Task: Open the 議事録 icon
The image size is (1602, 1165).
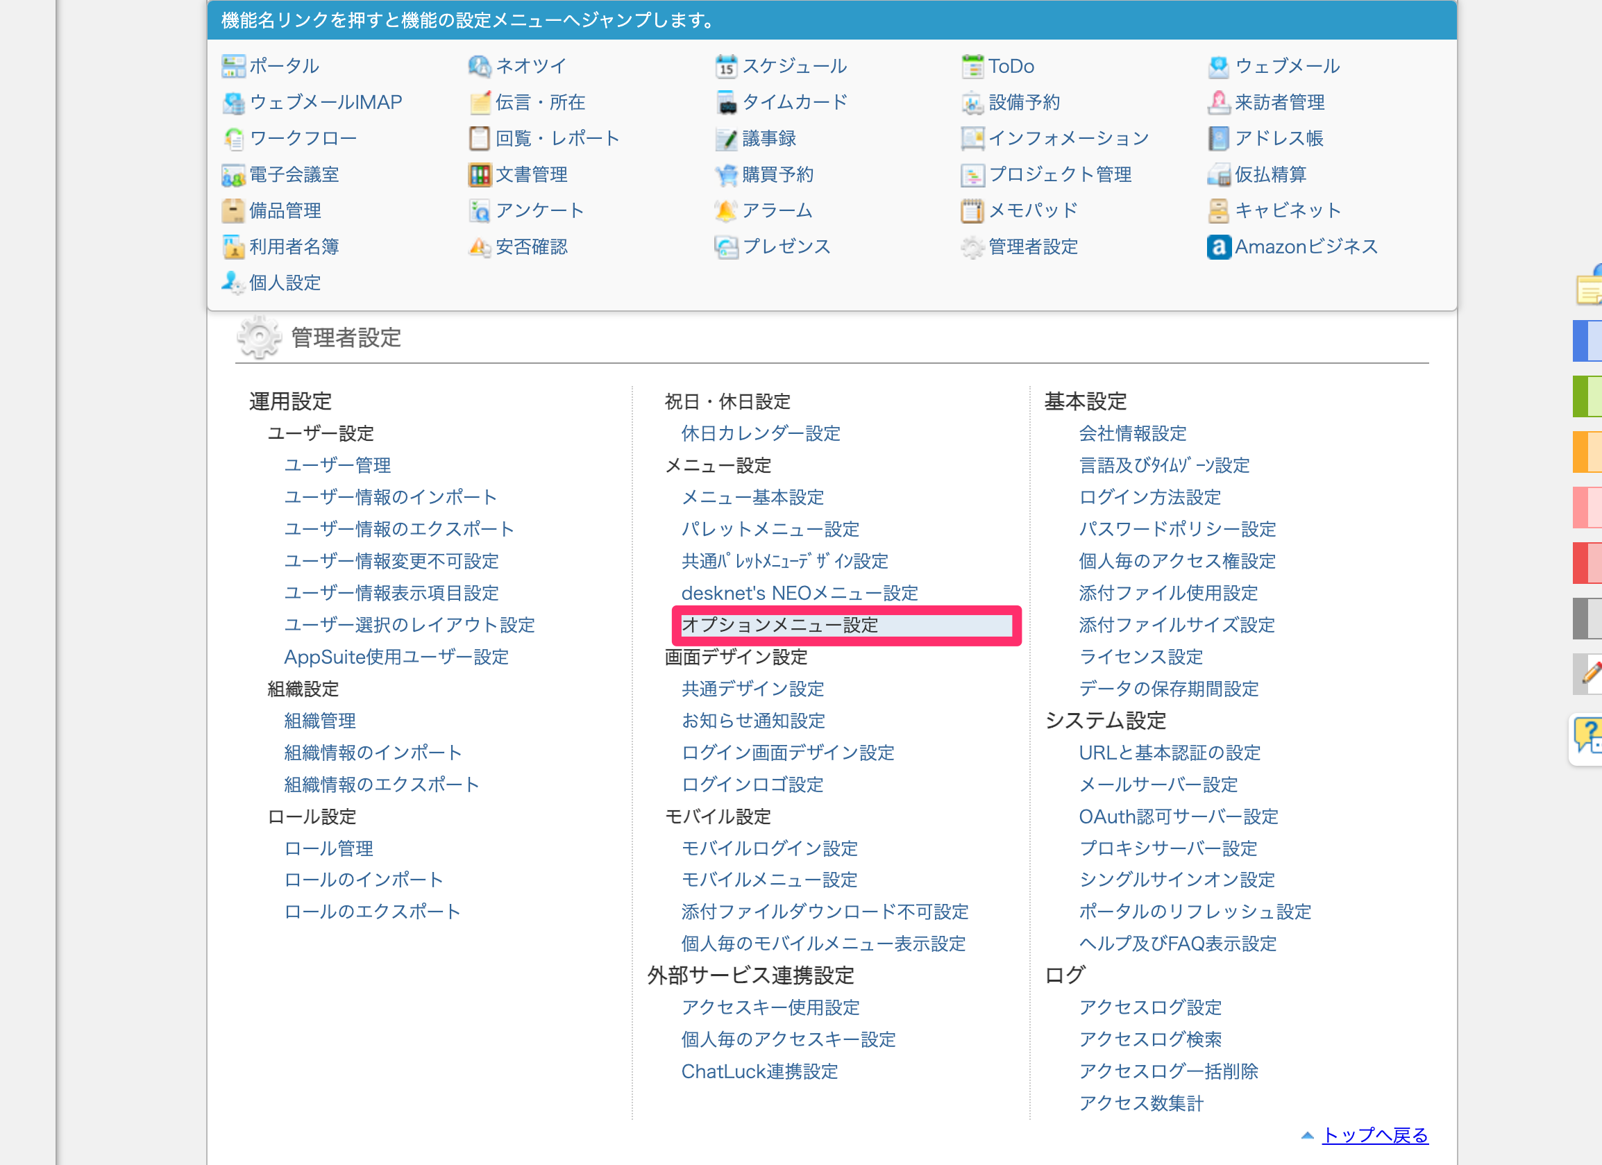Action: (x=726, y=138)
